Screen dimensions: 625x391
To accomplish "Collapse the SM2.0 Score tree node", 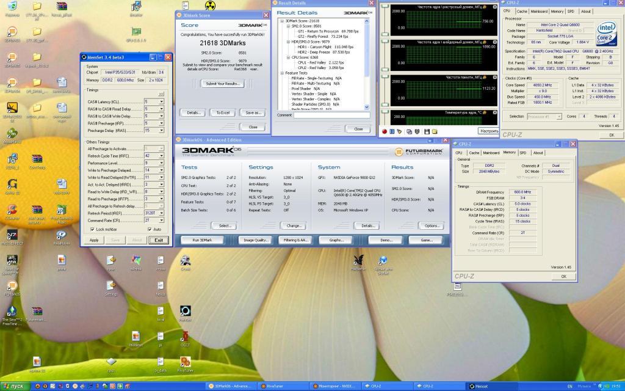I will tap(288, 26).
